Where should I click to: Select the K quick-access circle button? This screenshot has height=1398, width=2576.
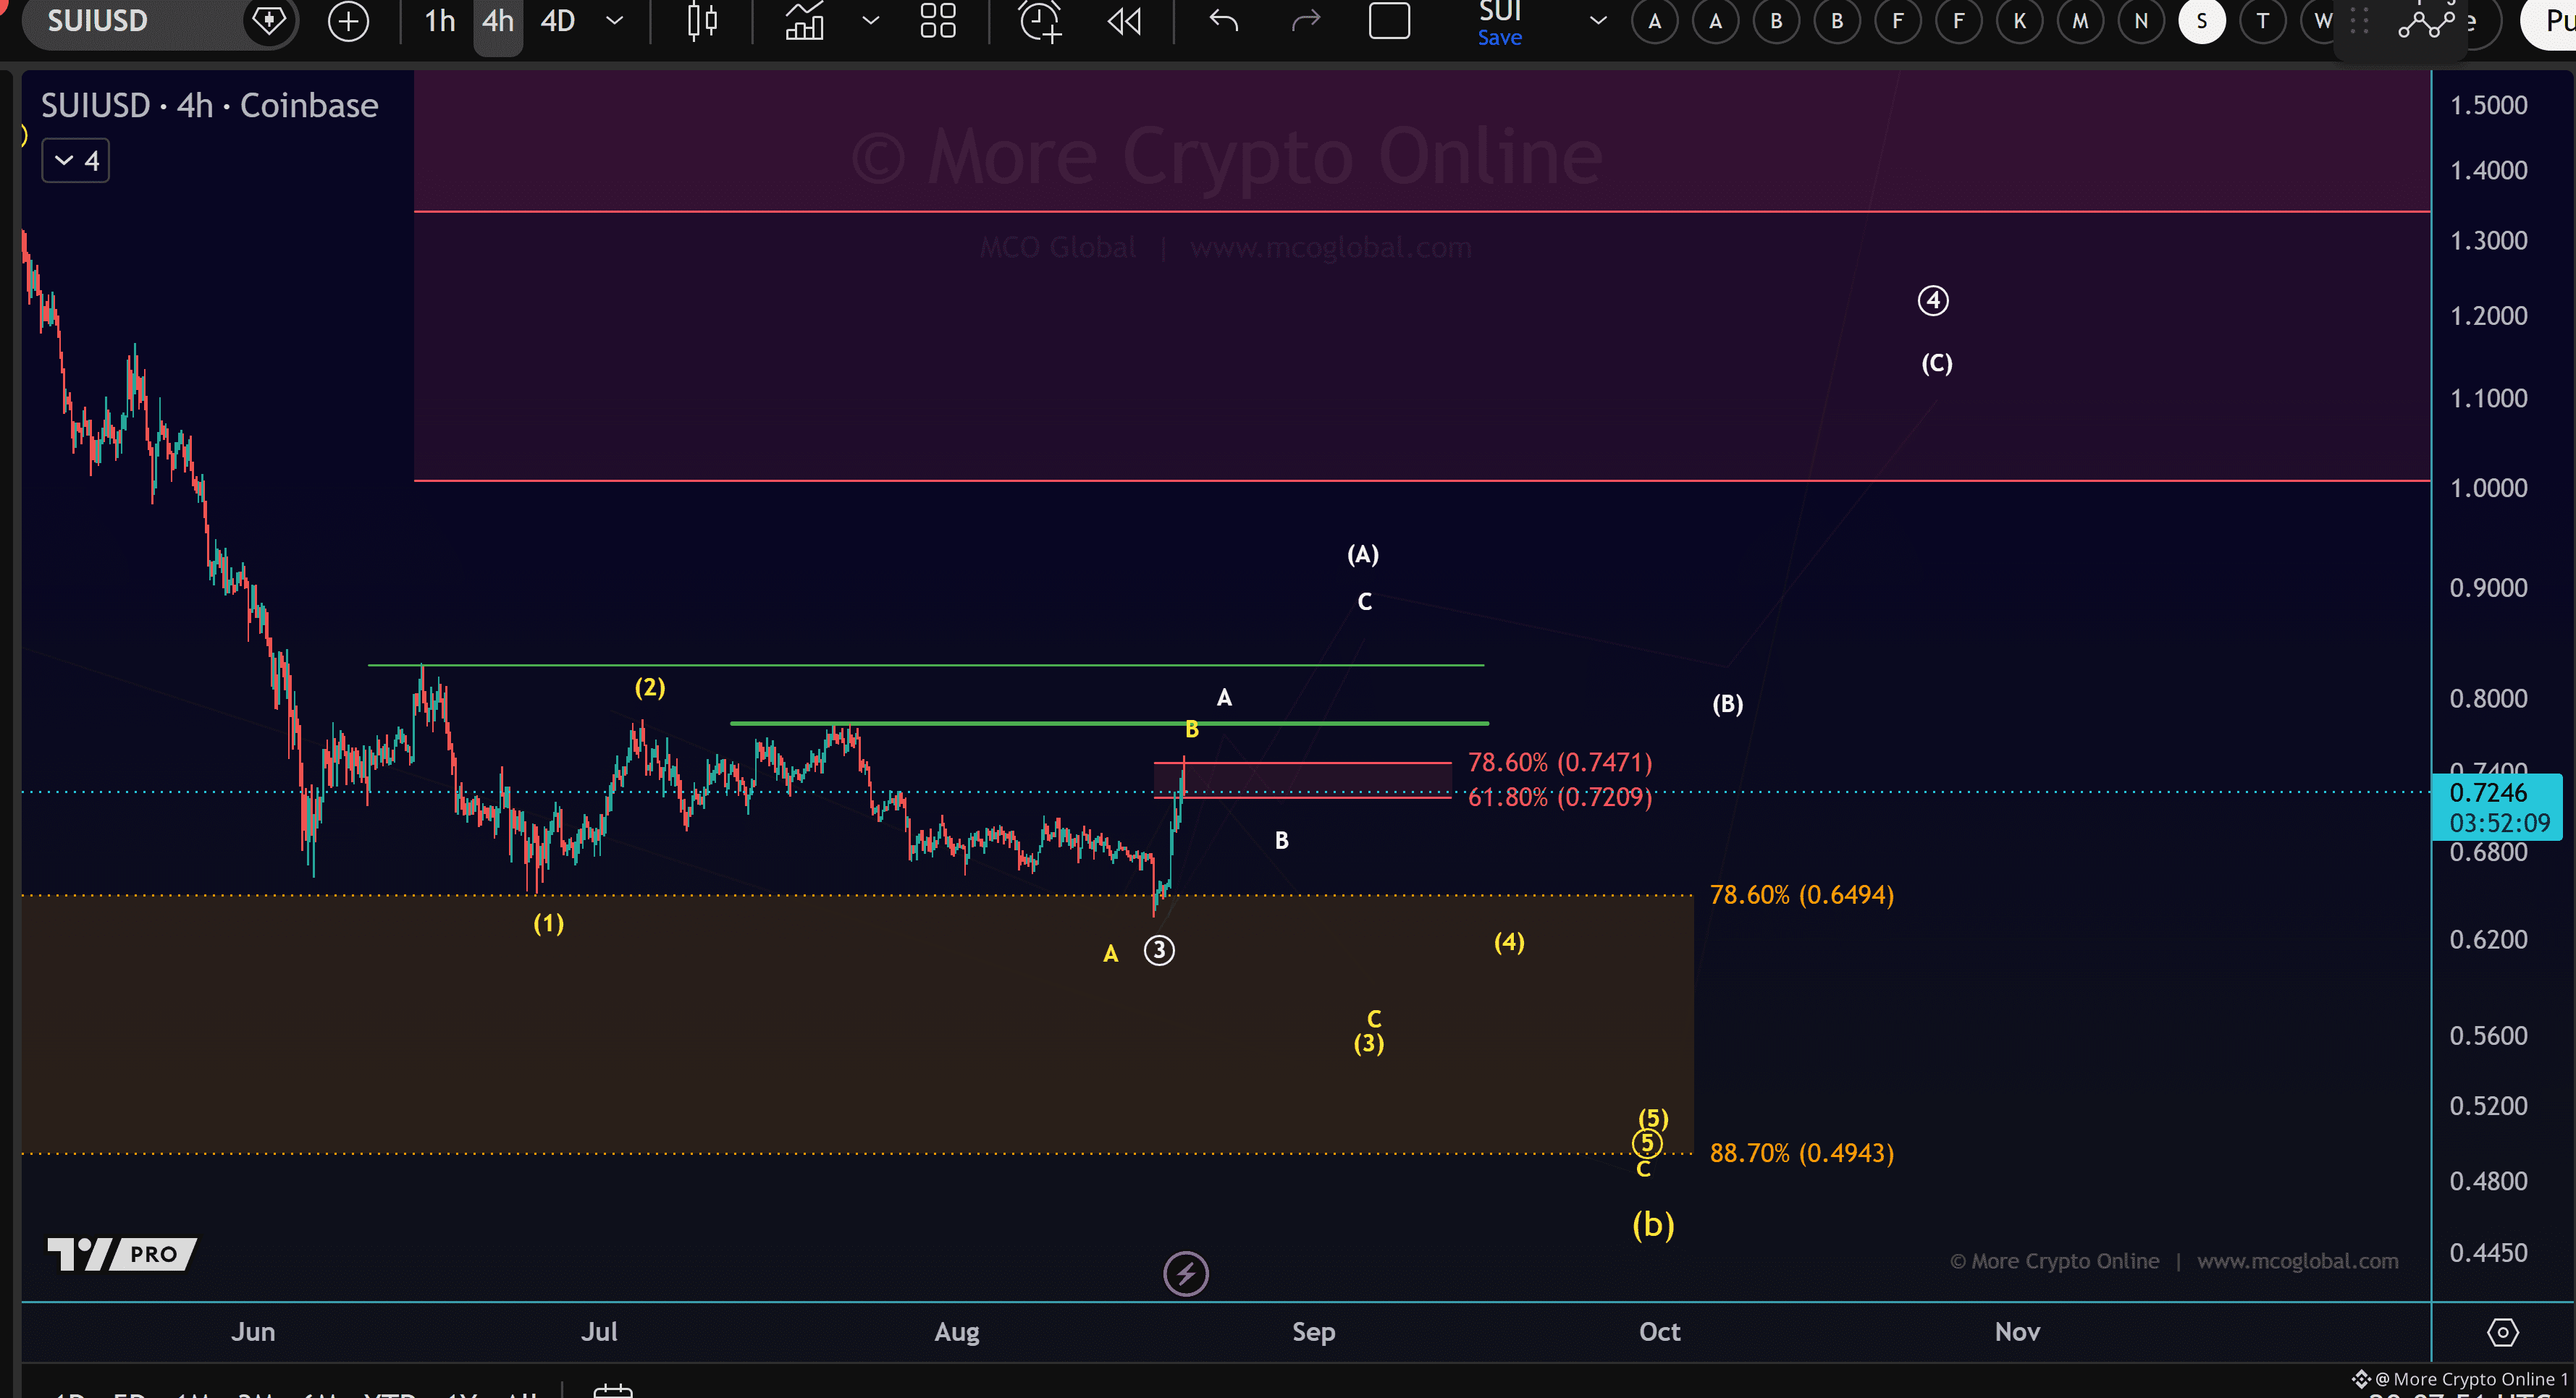2019,21
